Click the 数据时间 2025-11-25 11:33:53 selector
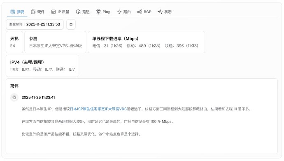The height and width of the screenshot is (161, 284). (35, 24)
